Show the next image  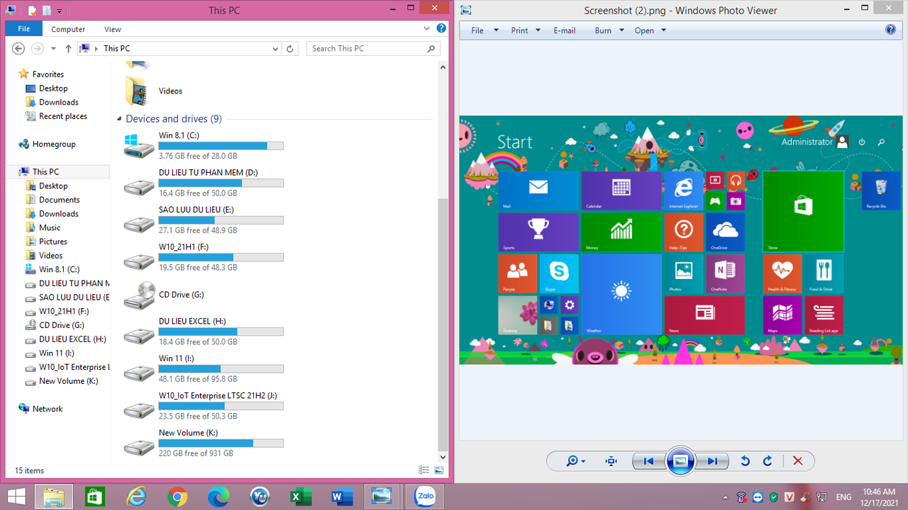coord(712,460)
